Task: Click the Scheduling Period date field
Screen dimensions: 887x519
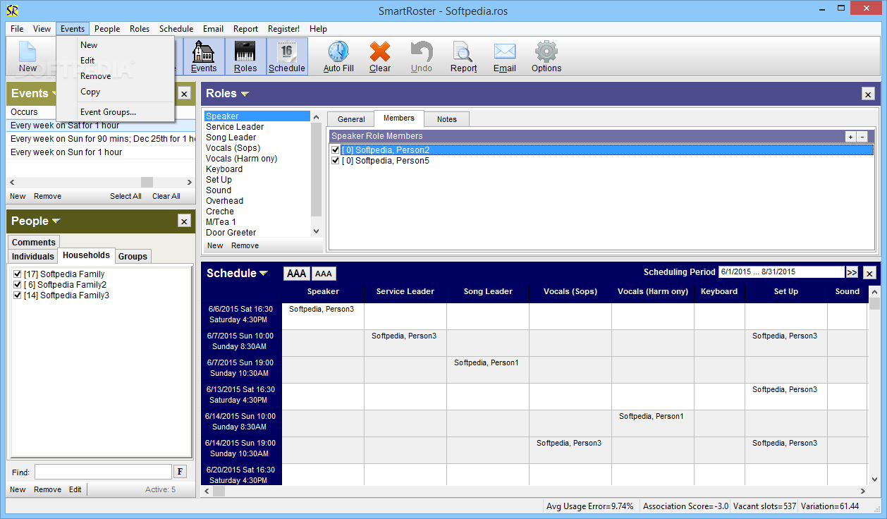Action: (781, 272)
